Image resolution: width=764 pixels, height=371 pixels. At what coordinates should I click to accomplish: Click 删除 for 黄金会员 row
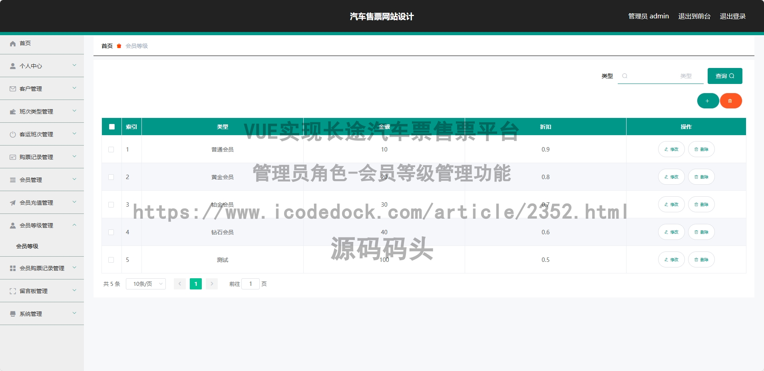(x=701, y=177)
